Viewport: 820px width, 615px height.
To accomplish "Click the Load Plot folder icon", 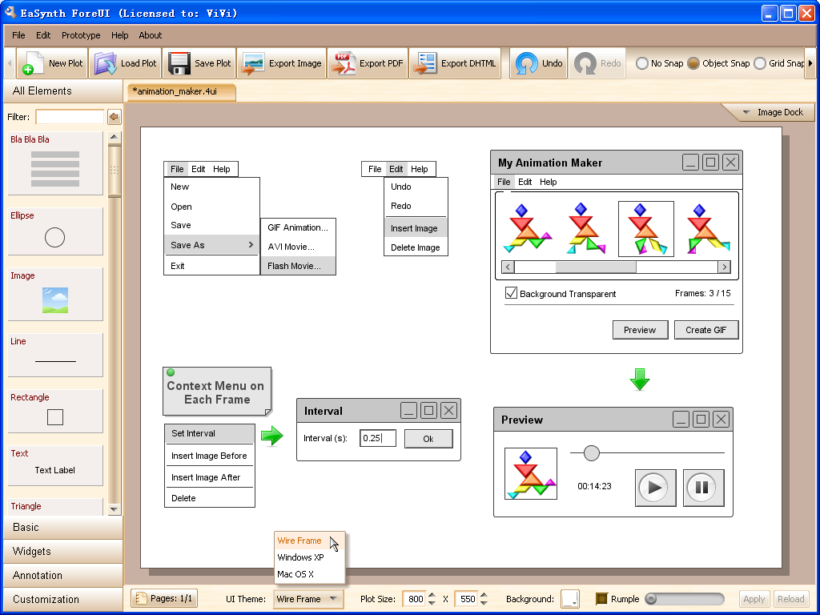I will (105, 64).
